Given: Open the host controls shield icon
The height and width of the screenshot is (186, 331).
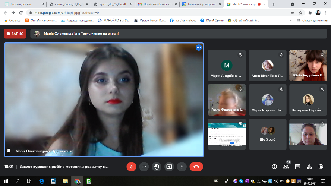Looking at the screenshot, I should (x=321, y=167).
